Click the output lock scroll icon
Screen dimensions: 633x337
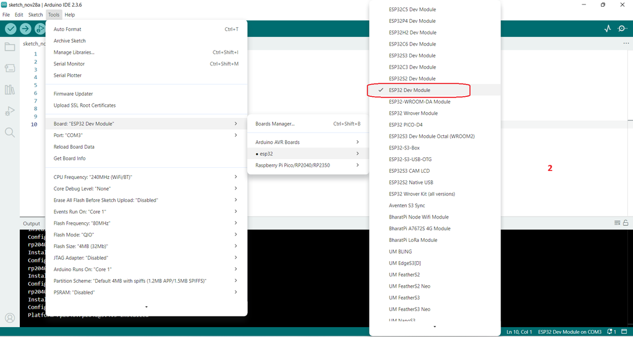point(626,223)
